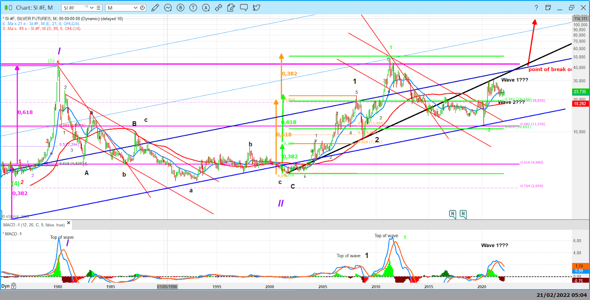This screenshot has height=300, width=590.
Task: Open the help question mark icon
Action: (x=536, y=7)
